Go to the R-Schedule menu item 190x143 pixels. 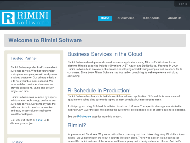tap(151, 18)
